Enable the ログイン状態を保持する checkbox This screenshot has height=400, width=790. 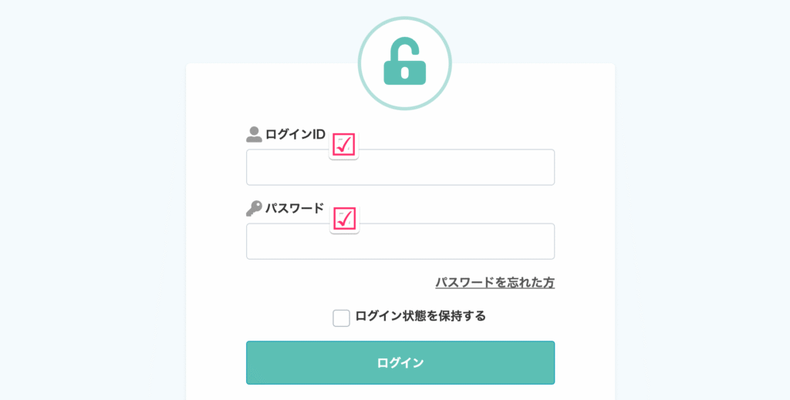pyautogui.click(x=341, y=318)
